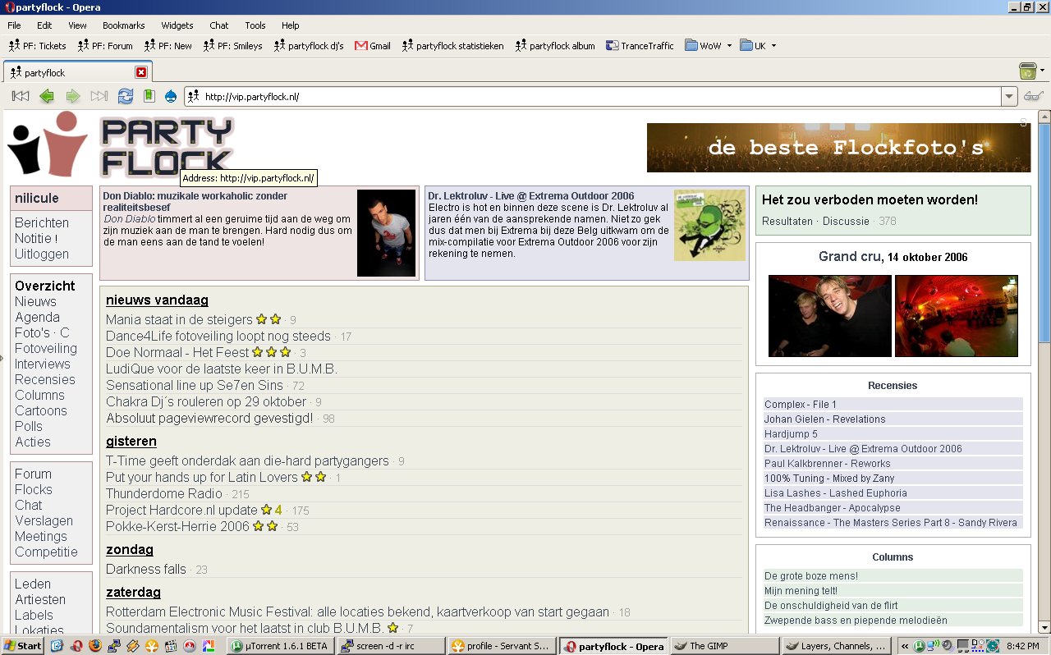
Task: Open the Berichten link in the sidebar
Action: (42, 222)
